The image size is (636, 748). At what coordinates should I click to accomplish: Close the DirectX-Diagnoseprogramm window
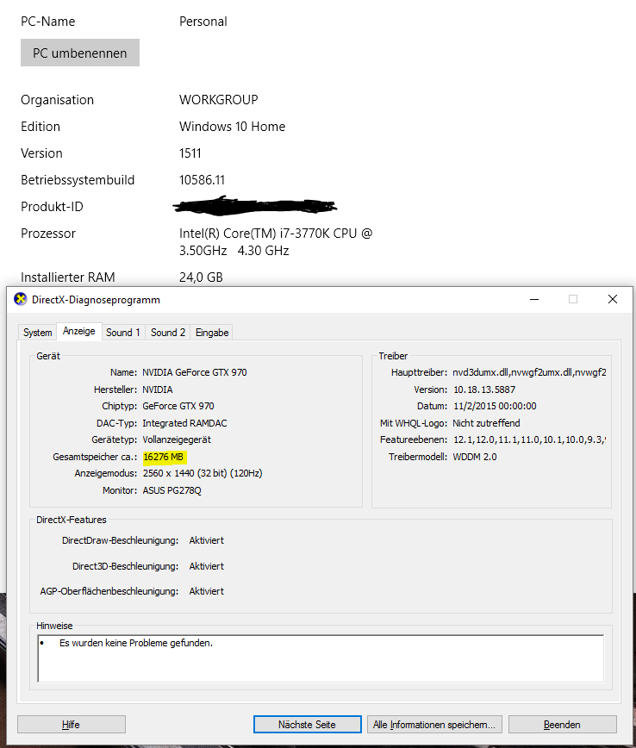point(613,299)
